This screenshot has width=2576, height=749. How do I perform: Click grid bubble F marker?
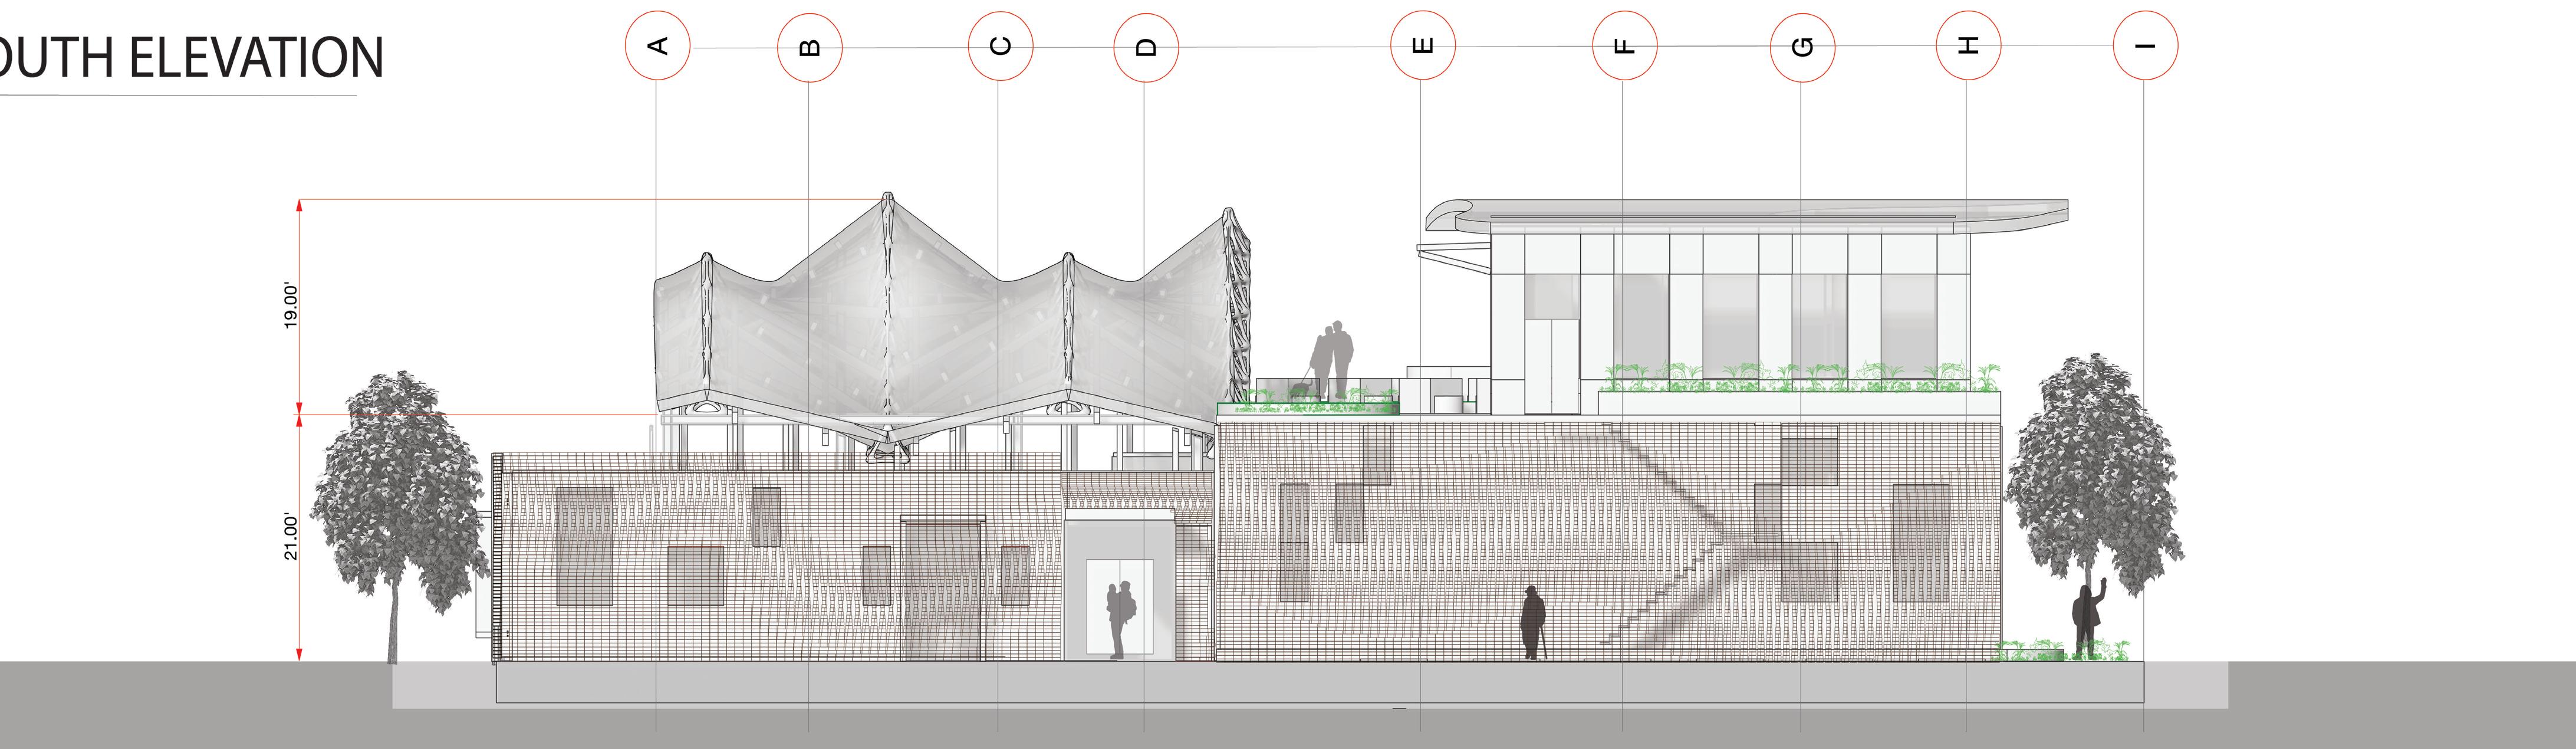click(1625, 46)
